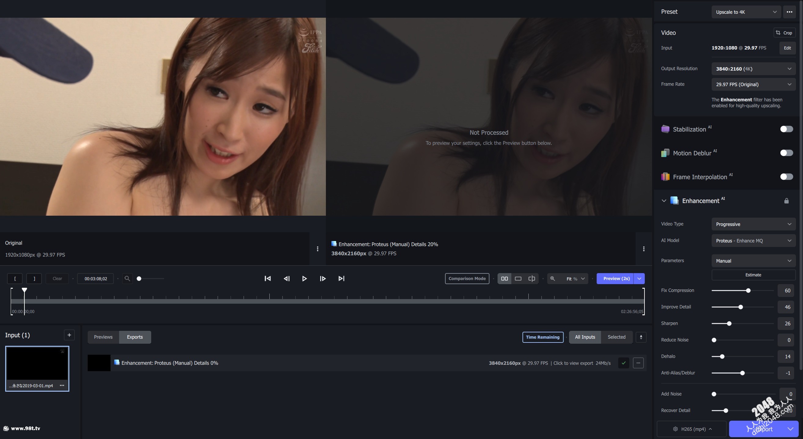
Task: Step back one frame
Action: (287, 278)
